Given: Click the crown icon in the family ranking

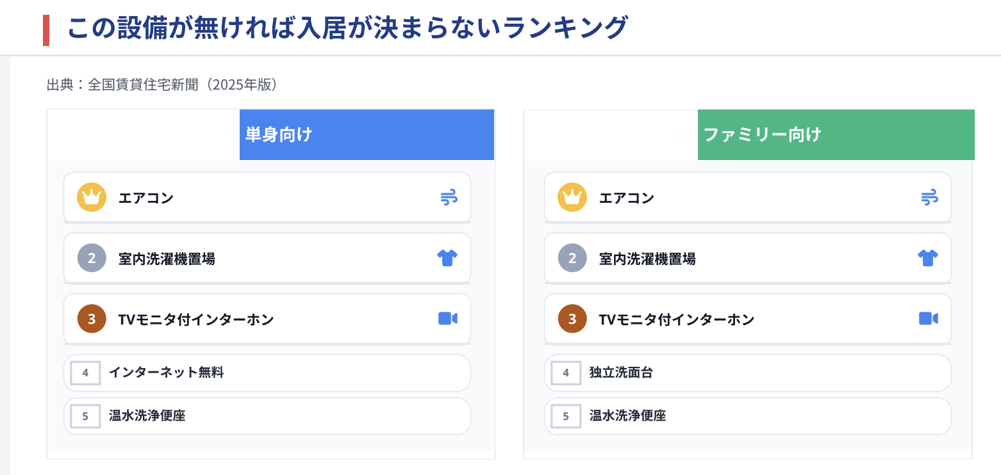Looking at the screenshot, I should pos(572,197).
